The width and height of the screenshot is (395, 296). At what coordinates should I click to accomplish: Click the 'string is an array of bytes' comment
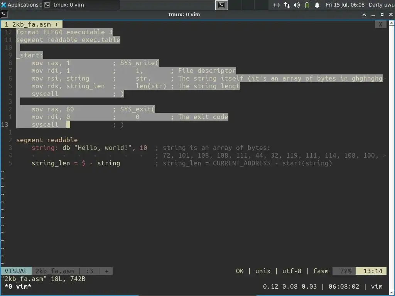(216, 148)
